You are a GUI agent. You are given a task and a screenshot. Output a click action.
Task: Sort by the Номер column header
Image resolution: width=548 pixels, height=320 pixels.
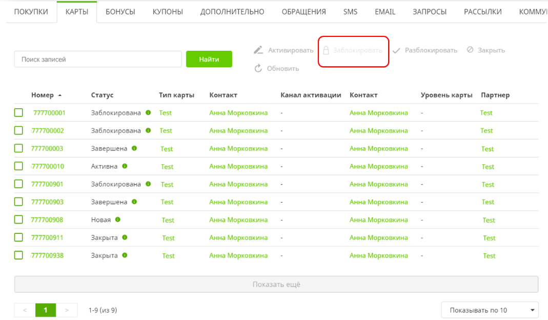click(x=43, y=95)
